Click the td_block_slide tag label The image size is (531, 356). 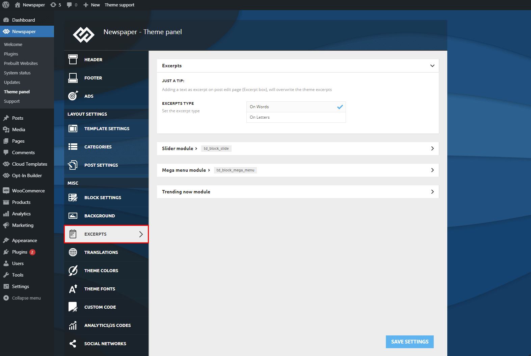tap(216, 148)
